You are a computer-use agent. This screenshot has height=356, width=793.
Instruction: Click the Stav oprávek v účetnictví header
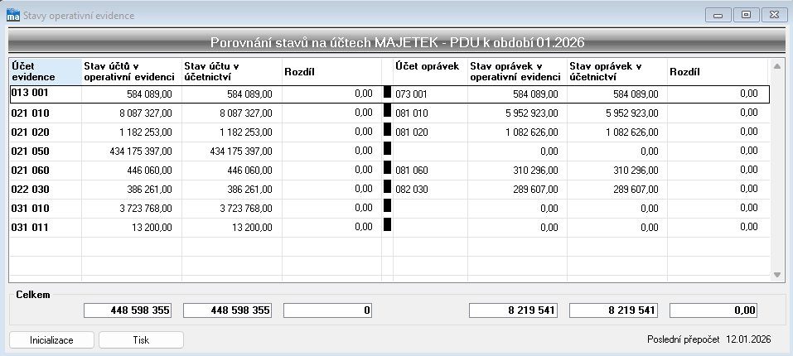click(x=617, y=72)
